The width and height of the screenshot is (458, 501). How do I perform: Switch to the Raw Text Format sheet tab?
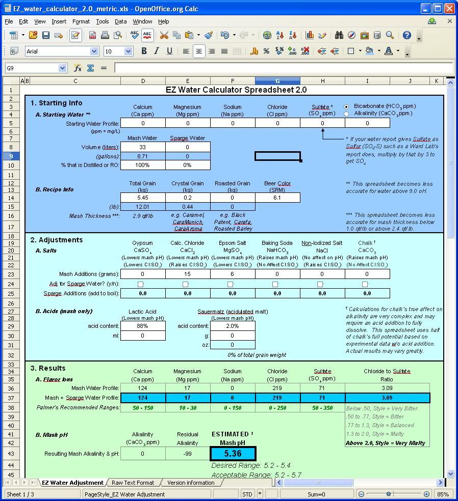133,483
